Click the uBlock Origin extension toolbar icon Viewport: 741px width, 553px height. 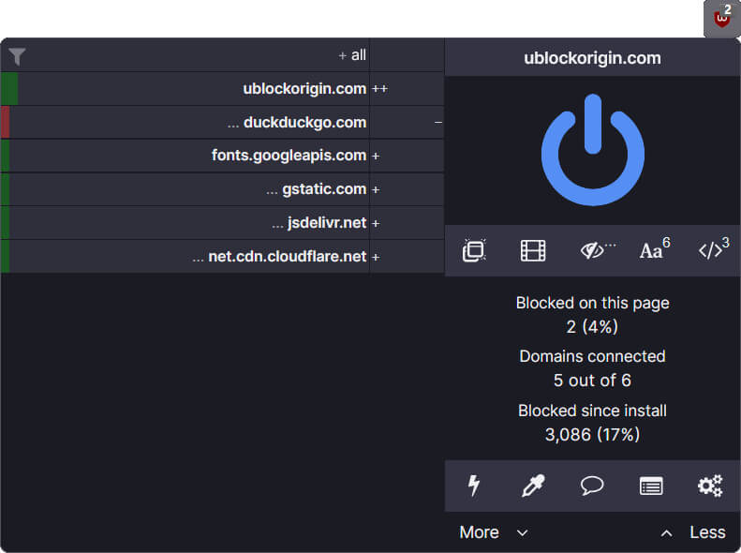tap(721, 19)
